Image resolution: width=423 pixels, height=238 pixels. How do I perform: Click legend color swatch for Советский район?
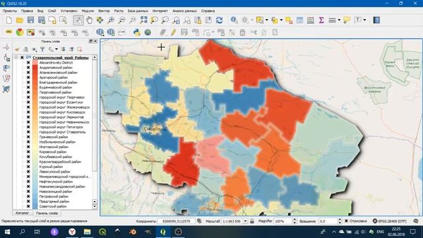35,206
